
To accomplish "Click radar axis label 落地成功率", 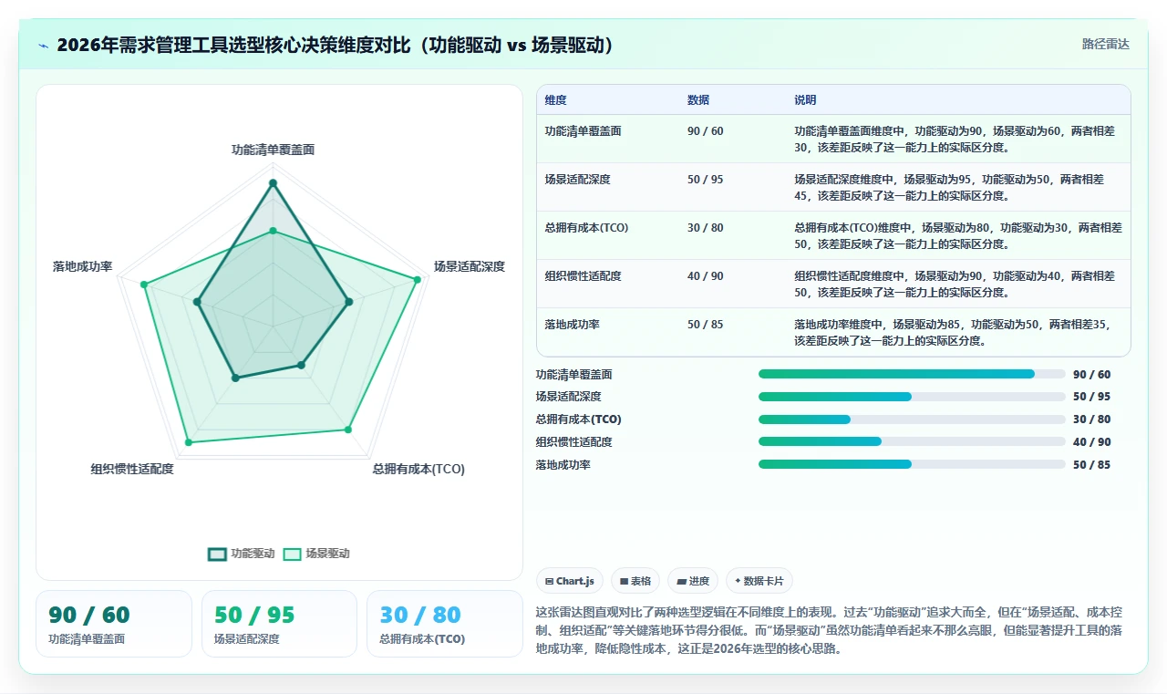I will [83, 266].
